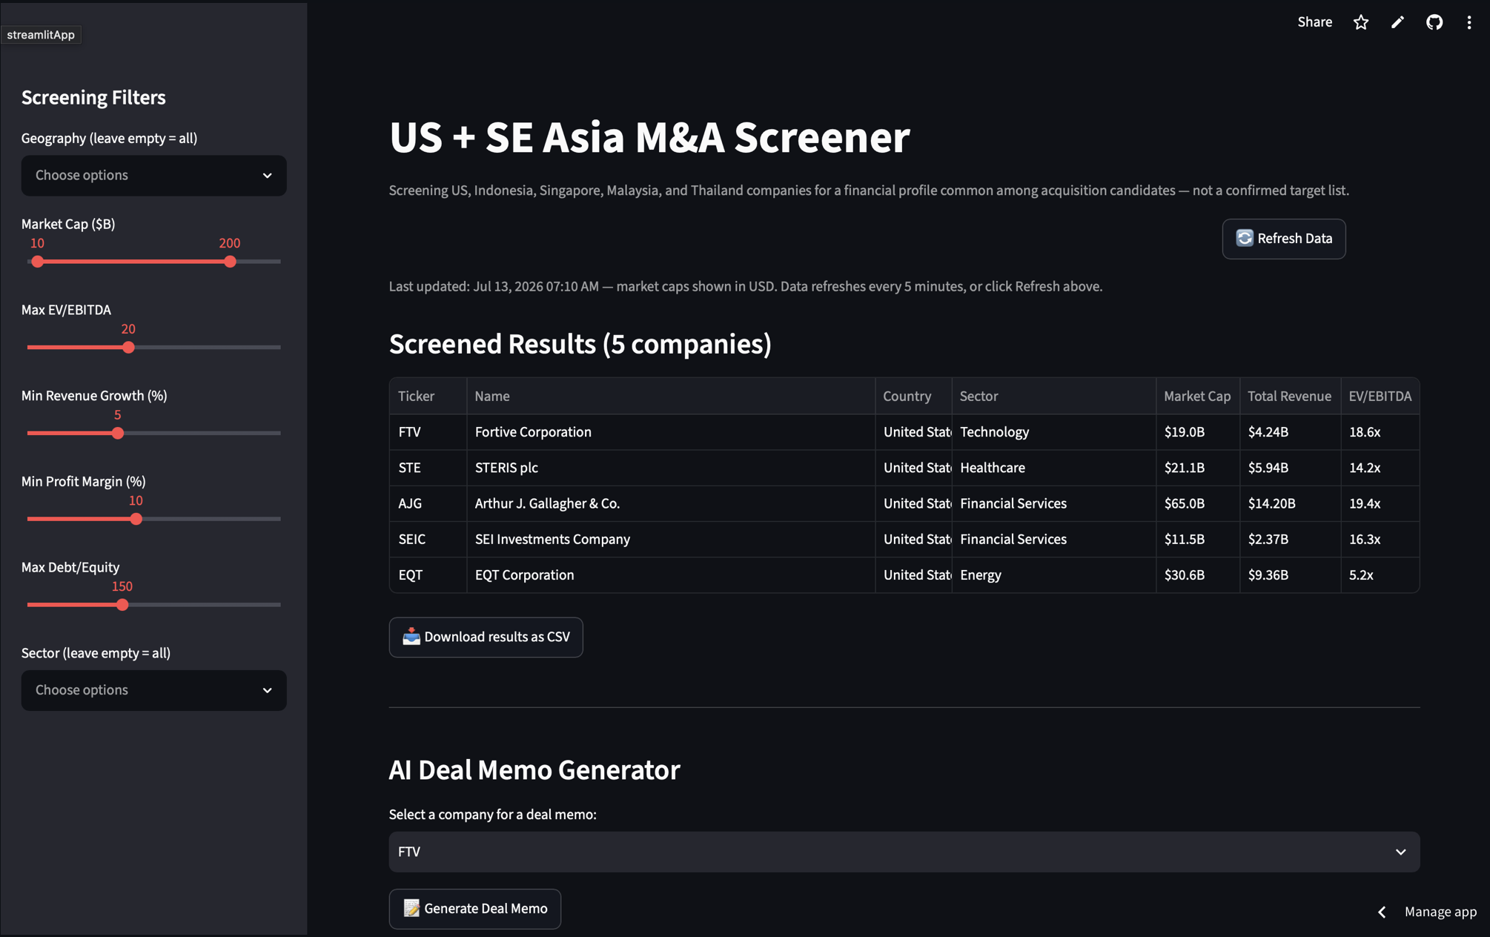The image size is (1490, 937).
Task: Select the EQT ticker cell
Action: tap(428, 575)
